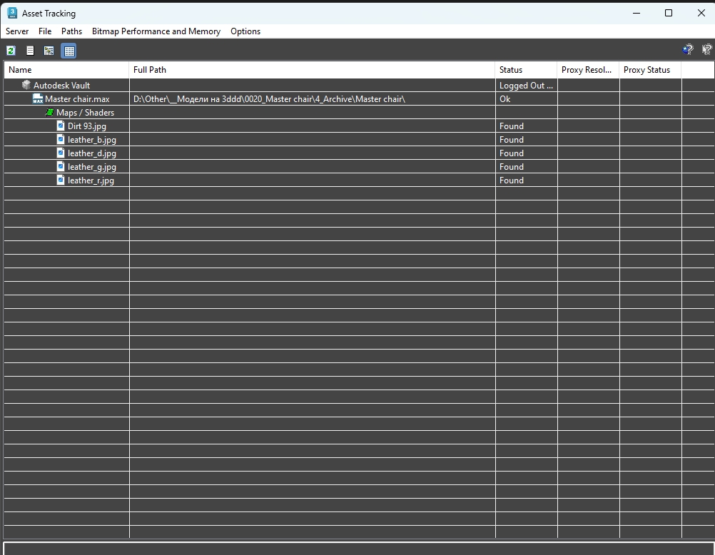
Task: Click the image icon beside leather_d.jpg
Action: [x=61, y=153]
